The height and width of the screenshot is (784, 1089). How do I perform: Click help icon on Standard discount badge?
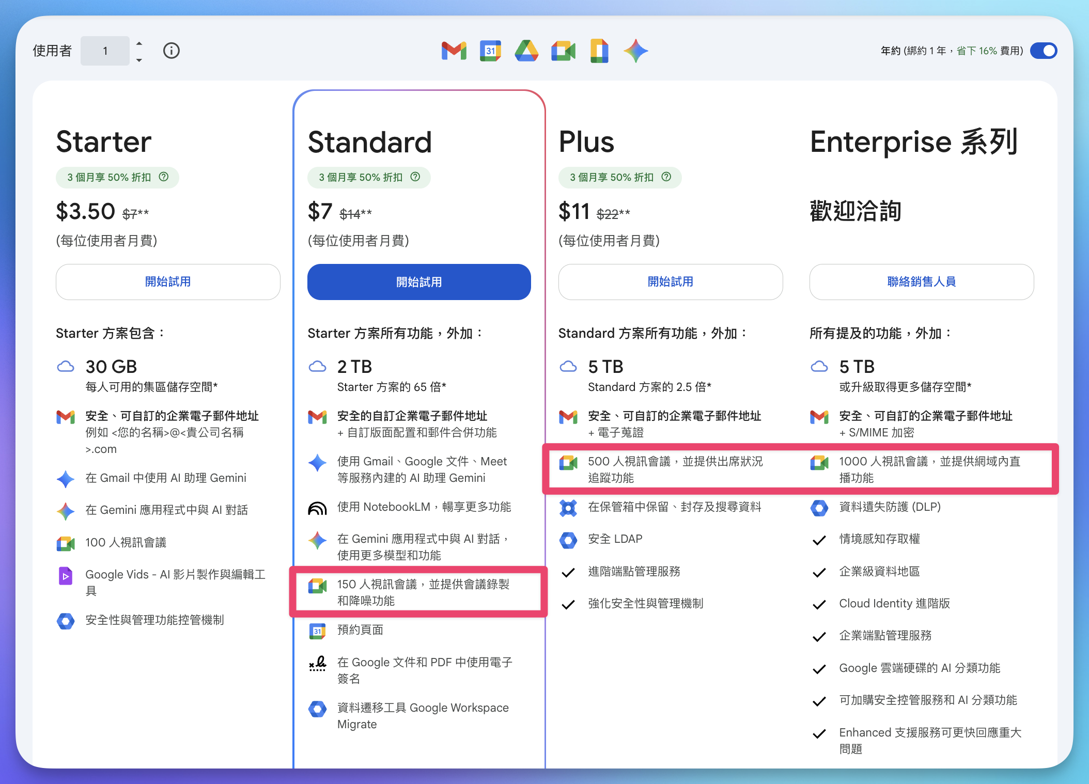(415, 177)
